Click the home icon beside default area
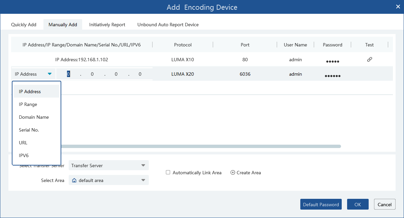The height and width of the screenshot is (218, 404). (x=74, y=180)
